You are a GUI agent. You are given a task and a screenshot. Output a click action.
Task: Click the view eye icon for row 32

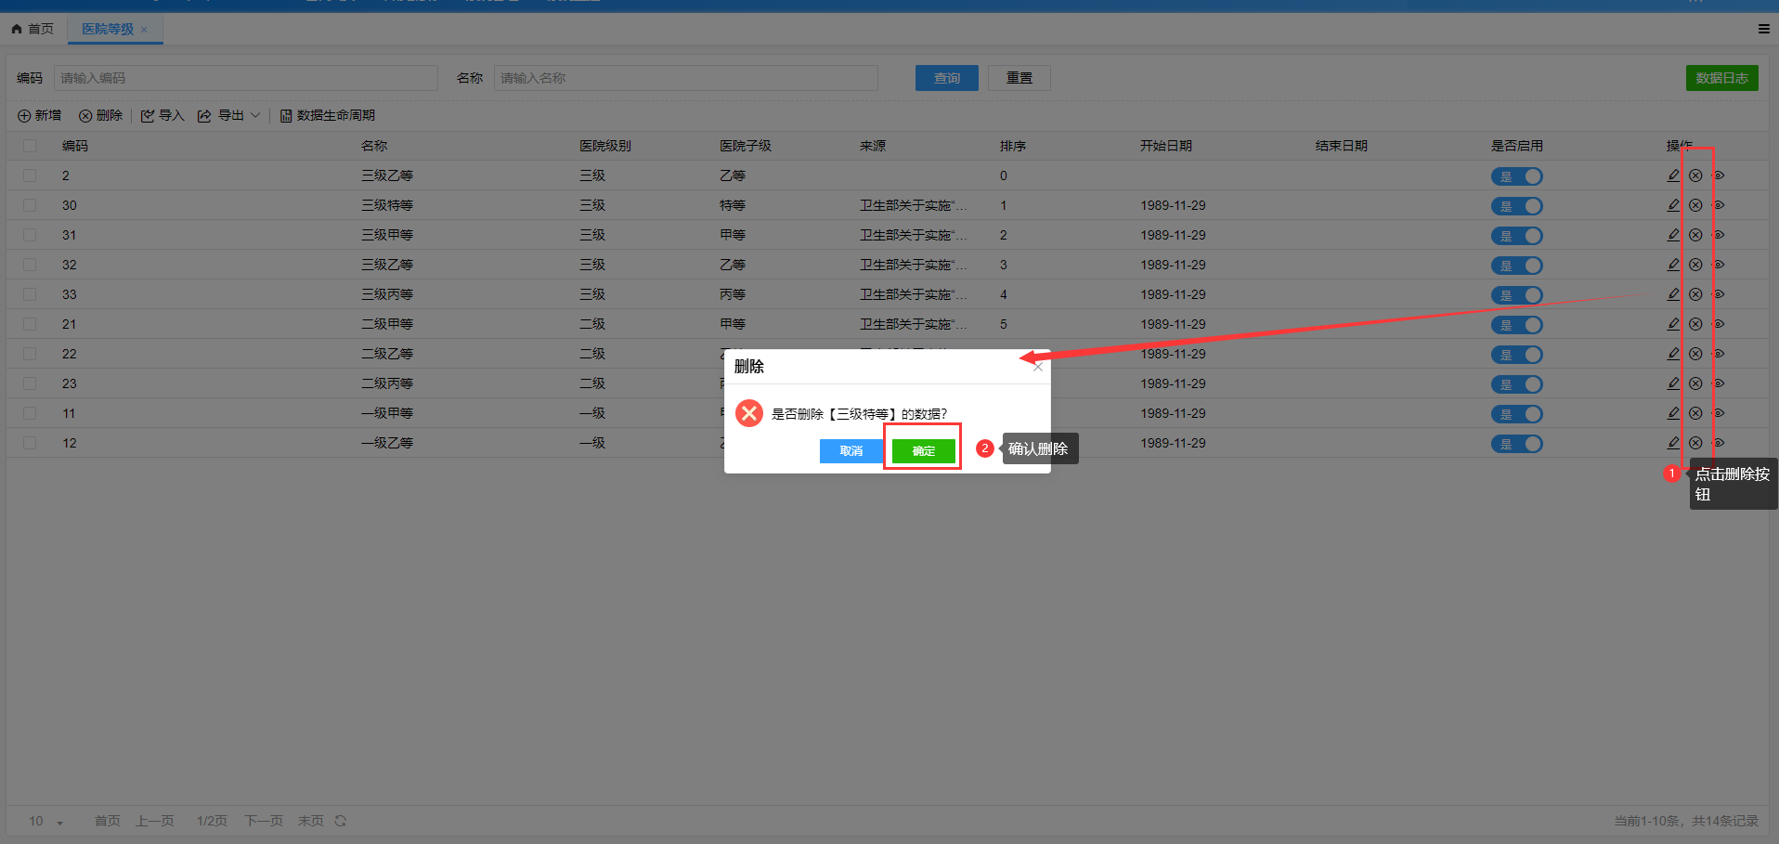click(x=1719, y=265)
